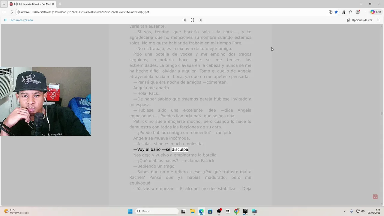Select the Lascivia Libro 2 tab

31,4
